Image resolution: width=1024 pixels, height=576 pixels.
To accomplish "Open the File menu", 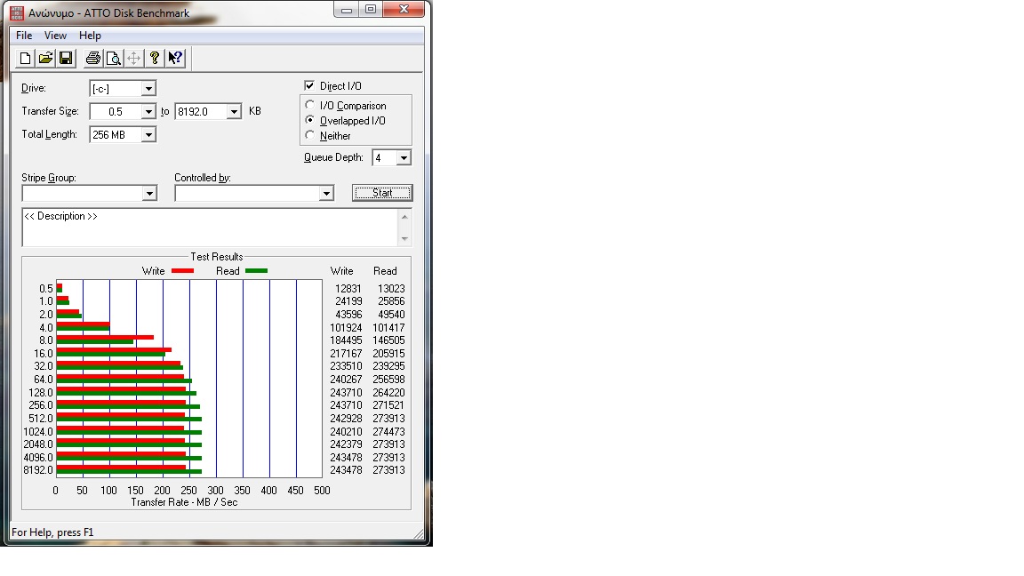I will coord(24,36).
